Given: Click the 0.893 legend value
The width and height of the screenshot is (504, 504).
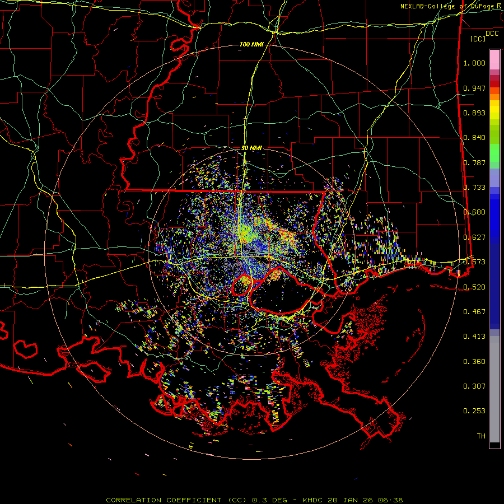Looking at the screenshot, I should click(474, 113).
